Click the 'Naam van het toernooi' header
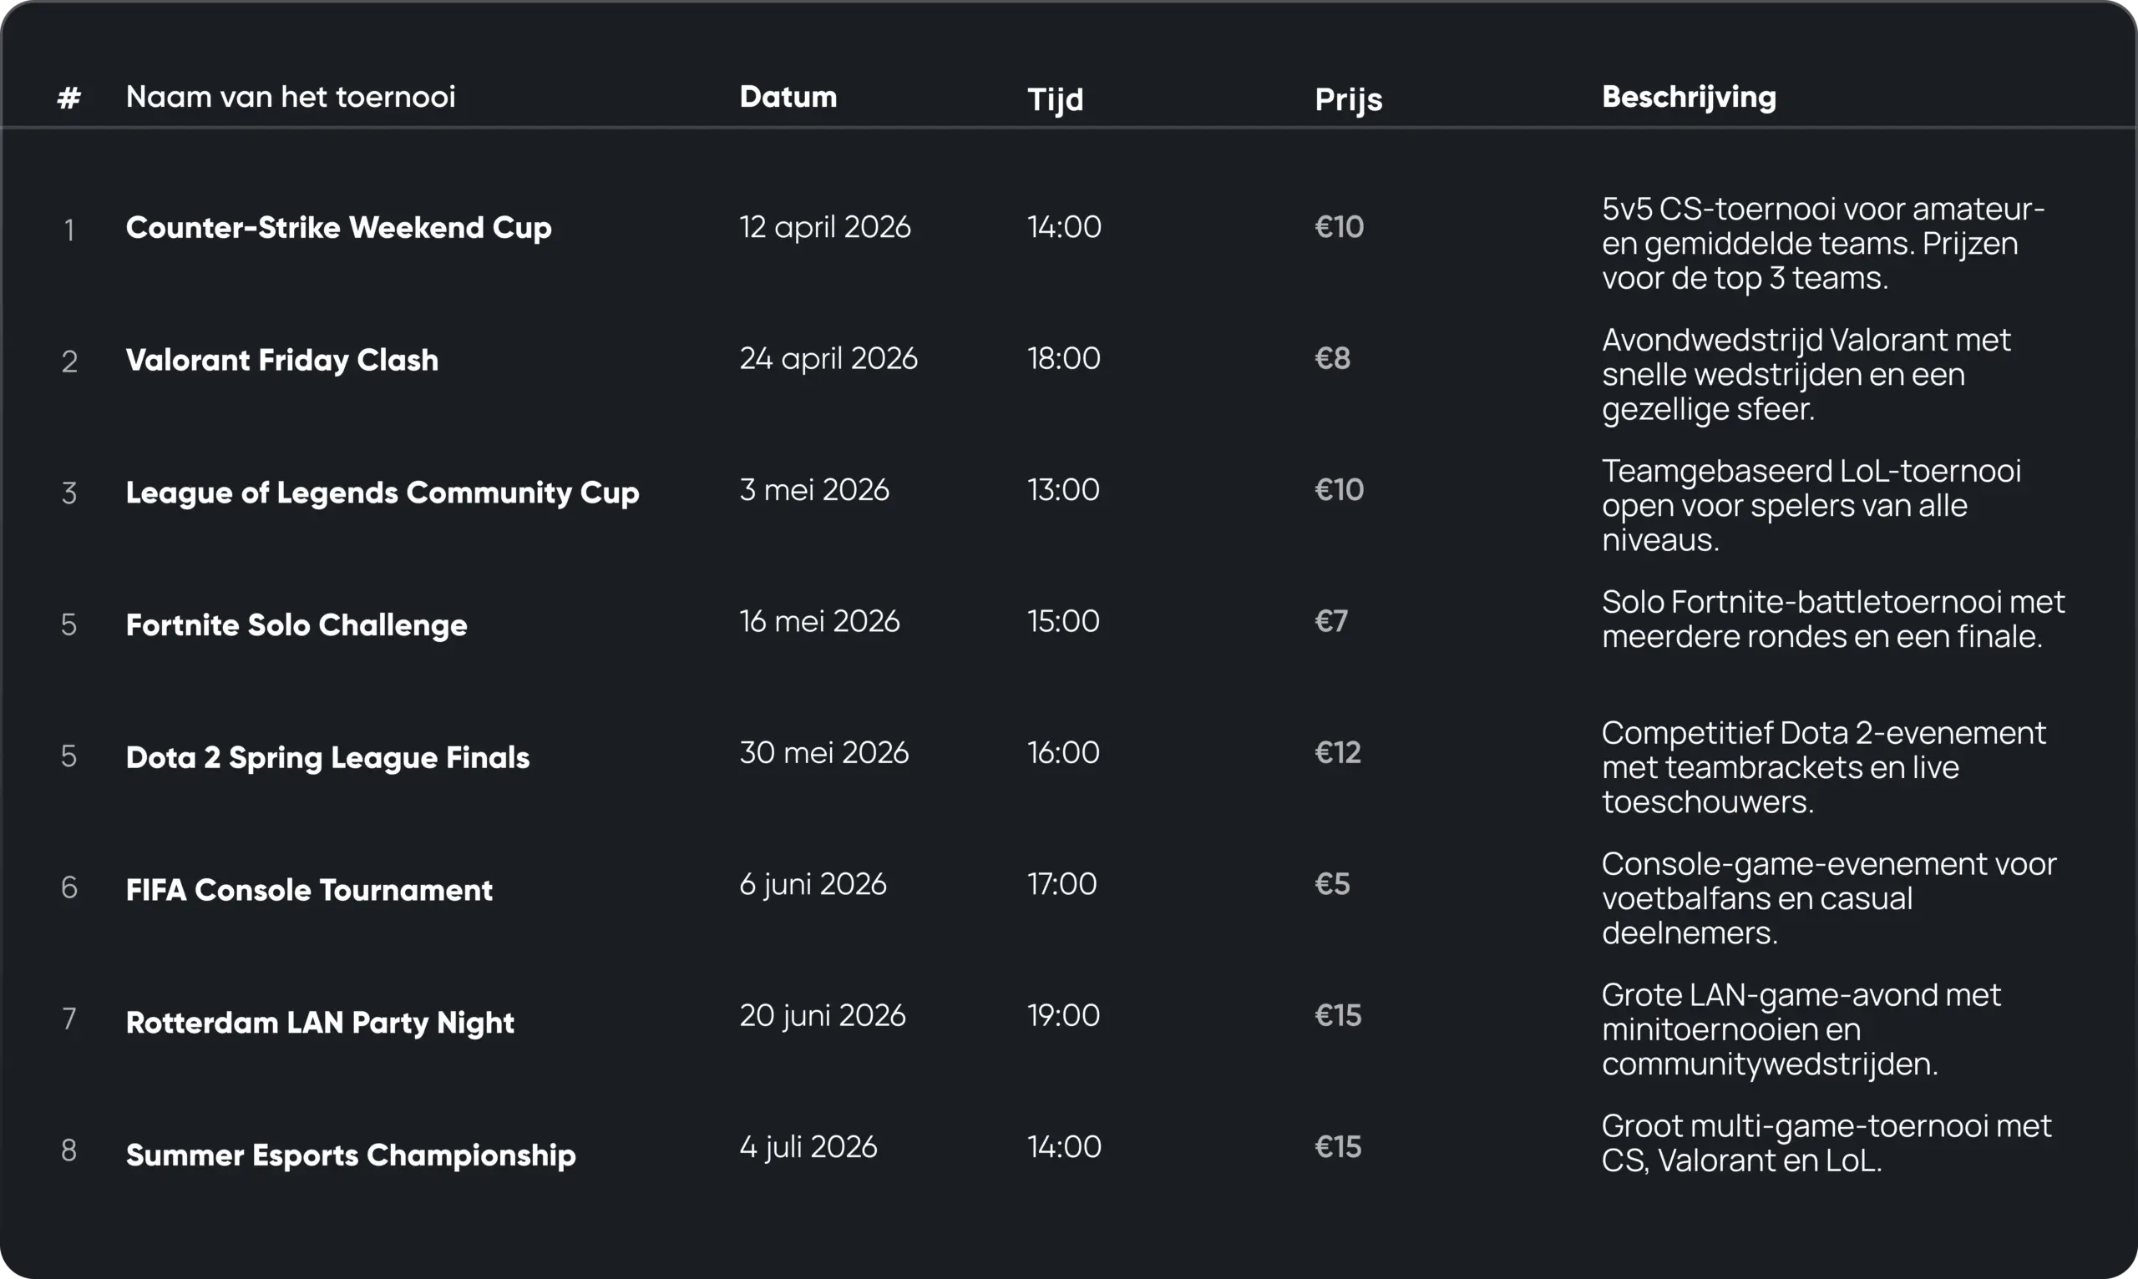Screen dimensions: 2138x1279 click(291, 97)
